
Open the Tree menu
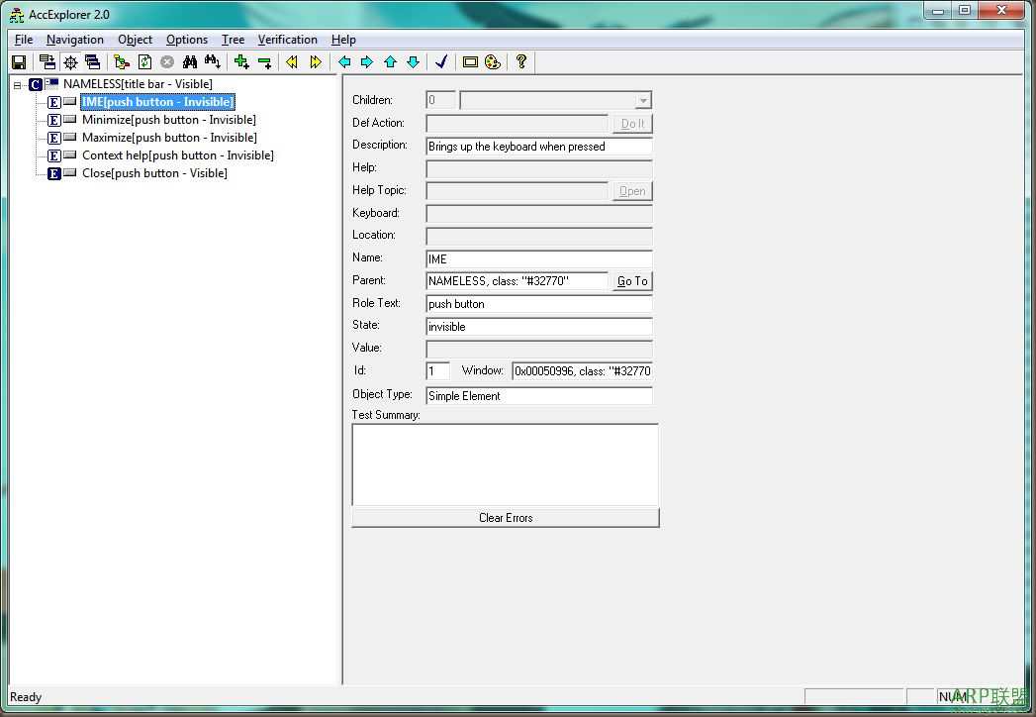coord(233,40)
